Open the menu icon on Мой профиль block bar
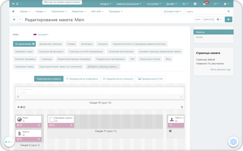The image size is (243, 151). point(171,125)
